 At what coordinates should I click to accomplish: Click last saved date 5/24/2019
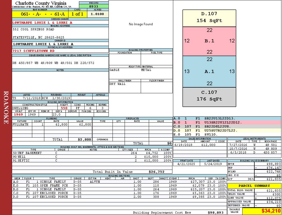click(x=213, y=164)
